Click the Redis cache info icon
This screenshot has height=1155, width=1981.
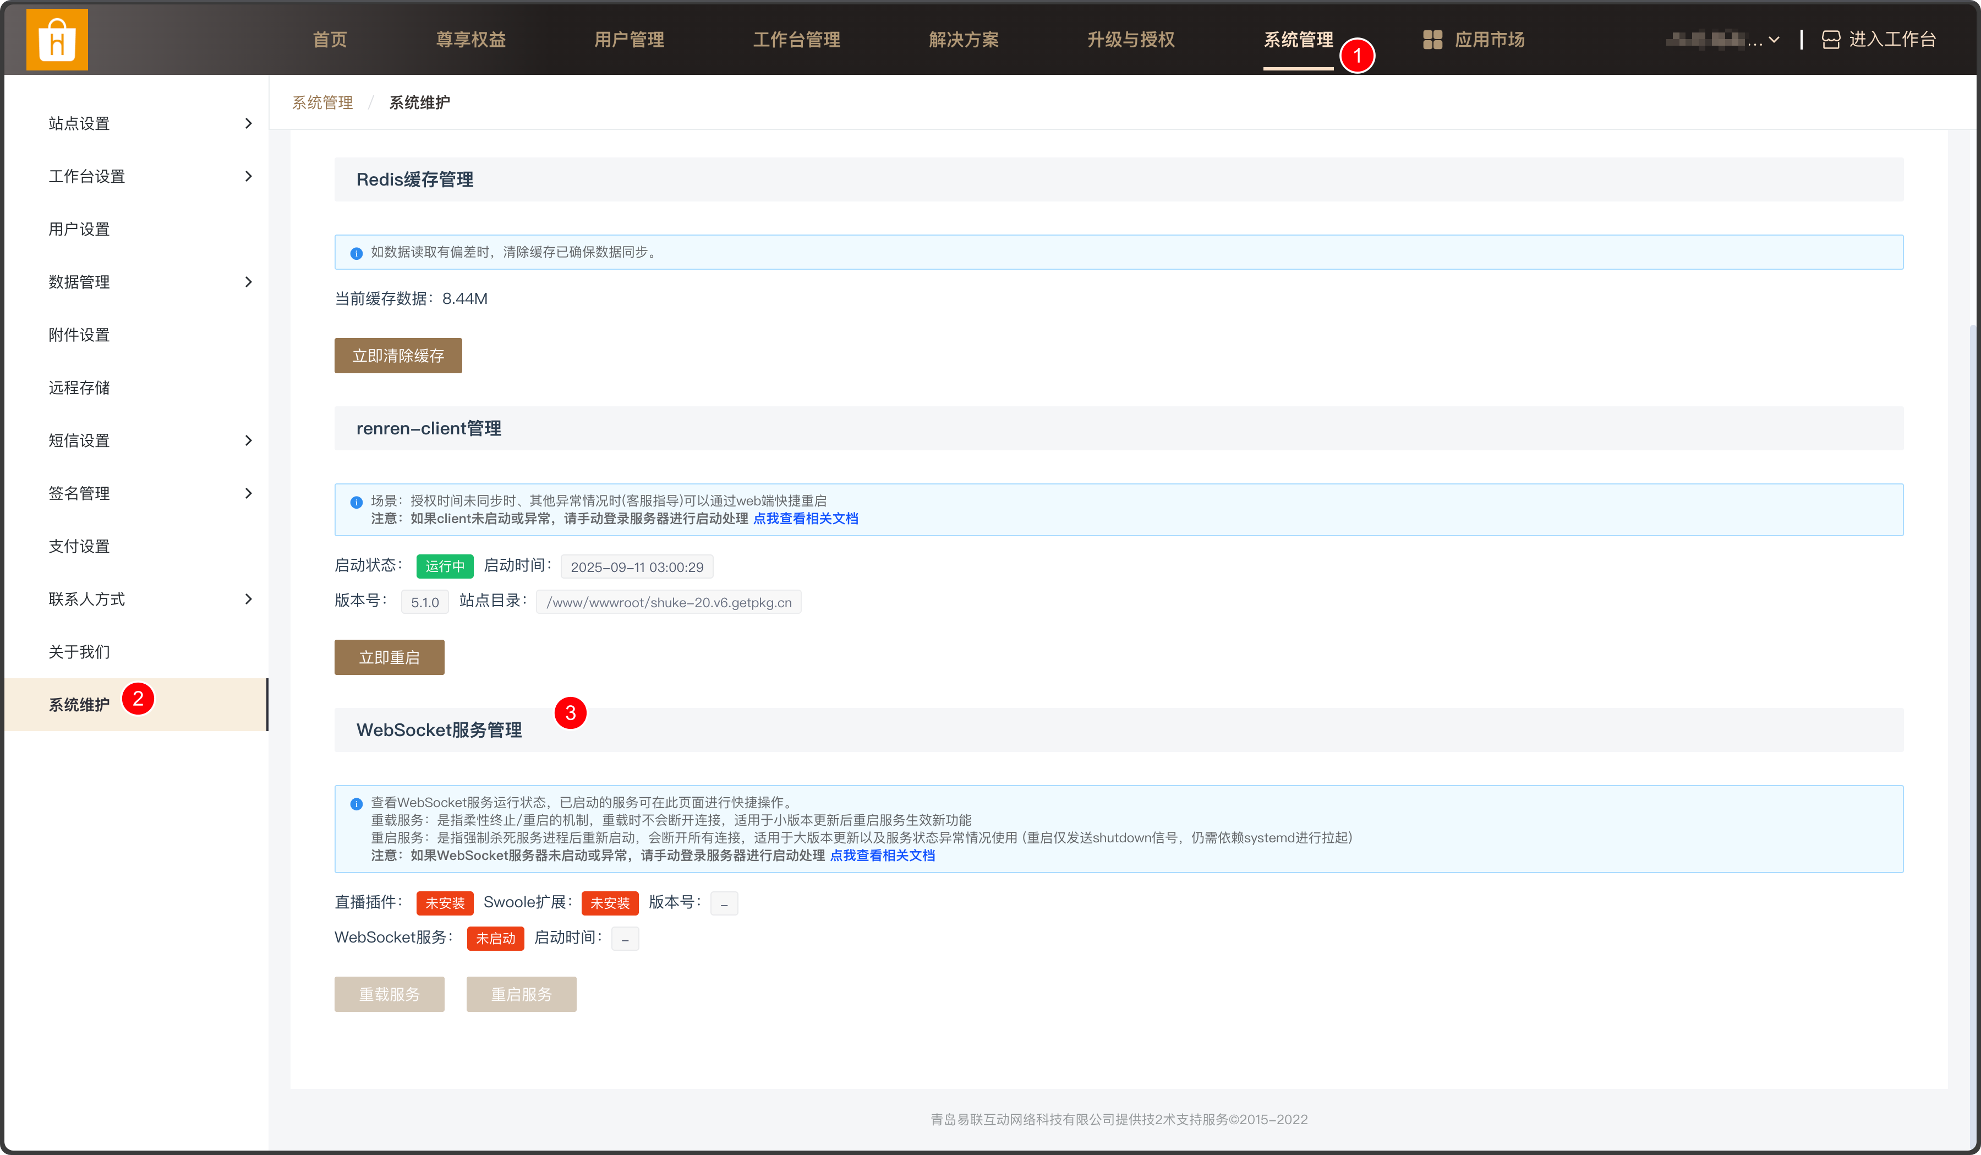pyautogui.click(x=356, y=253)
